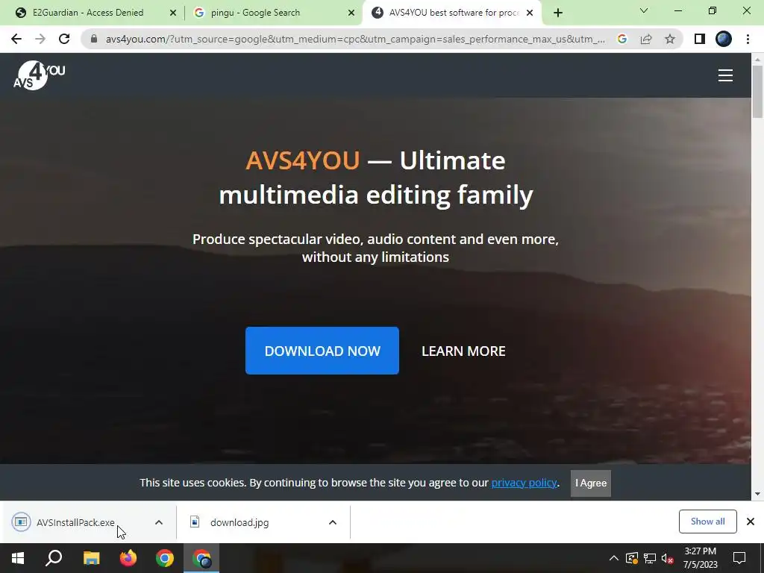Click the forward navigation arrow
Image resolution: width=764 pixels, height=573 pixels.
(40, 39)
